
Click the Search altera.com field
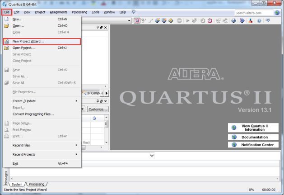point(254,13)
